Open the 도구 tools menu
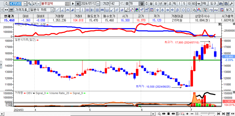Image resolution: width=235 pixels, height=116 pixels. tap(213, 4)
